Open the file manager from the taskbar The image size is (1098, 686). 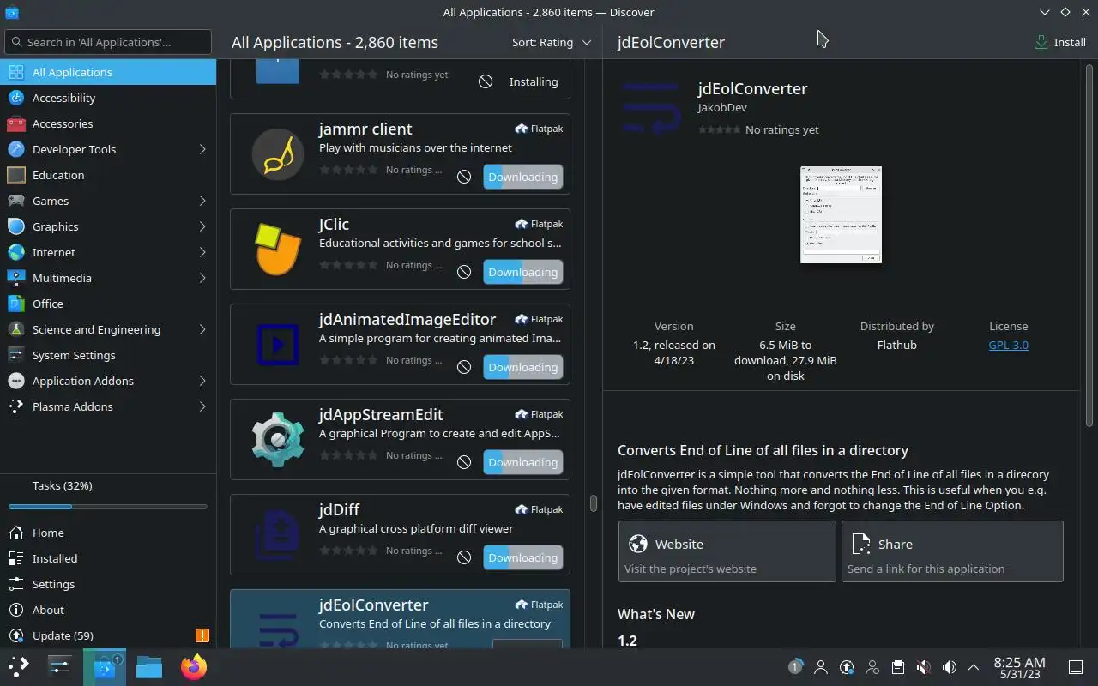point(149,667)
